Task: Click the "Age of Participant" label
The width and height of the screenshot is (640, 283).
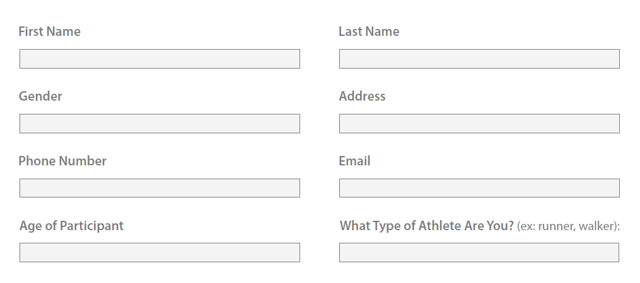Action: point(71,226)
